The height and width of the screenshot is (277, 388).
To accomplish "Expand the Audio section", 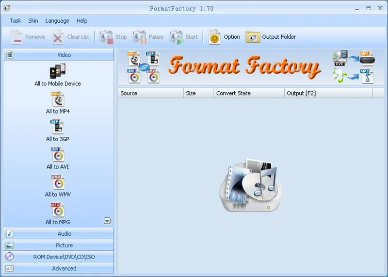I will pyautogui.click(x=59, y=233).
